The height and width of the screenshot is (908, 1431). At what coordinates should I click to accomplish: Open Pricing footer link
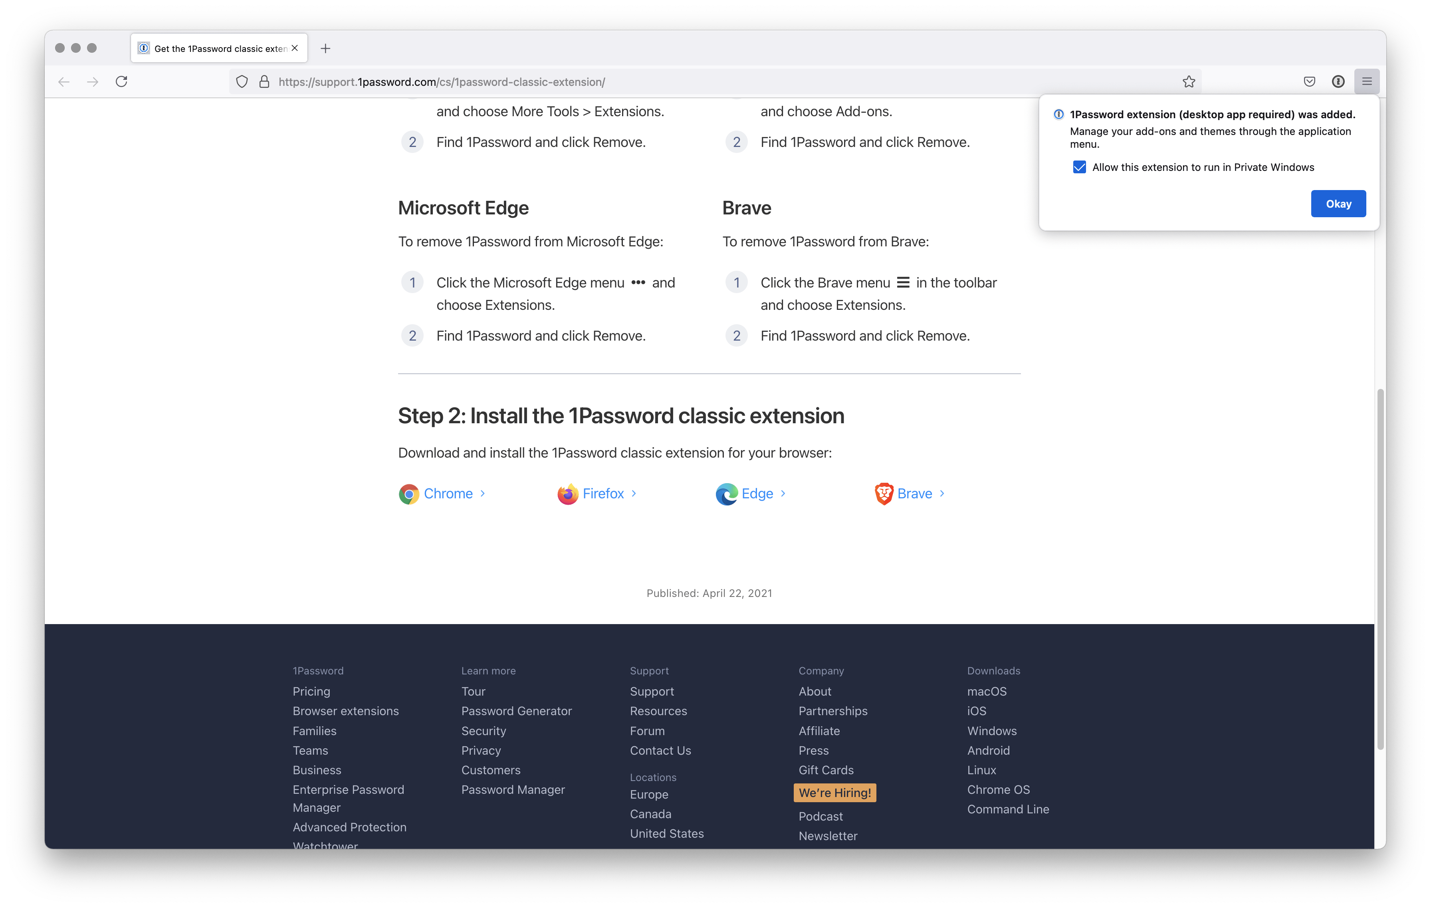point(311,691)
